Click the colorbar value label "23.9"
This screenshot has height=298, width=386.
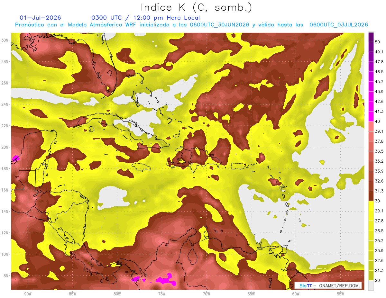379,250
